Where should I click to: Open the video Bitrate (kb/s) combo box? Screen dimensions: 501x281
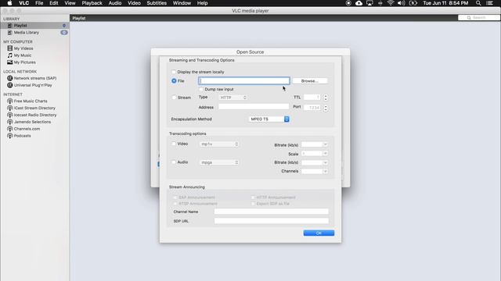[315, 144]
